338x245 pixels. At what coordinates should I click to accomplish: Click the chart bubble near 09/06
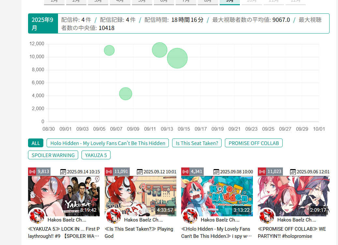click(x=109, y=50)
